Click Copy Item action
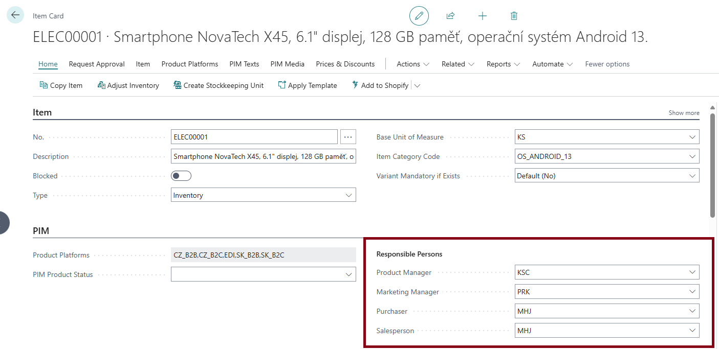The width and height of the screenshot is (719, 349). pyautogui.click(x=61, y=85)
